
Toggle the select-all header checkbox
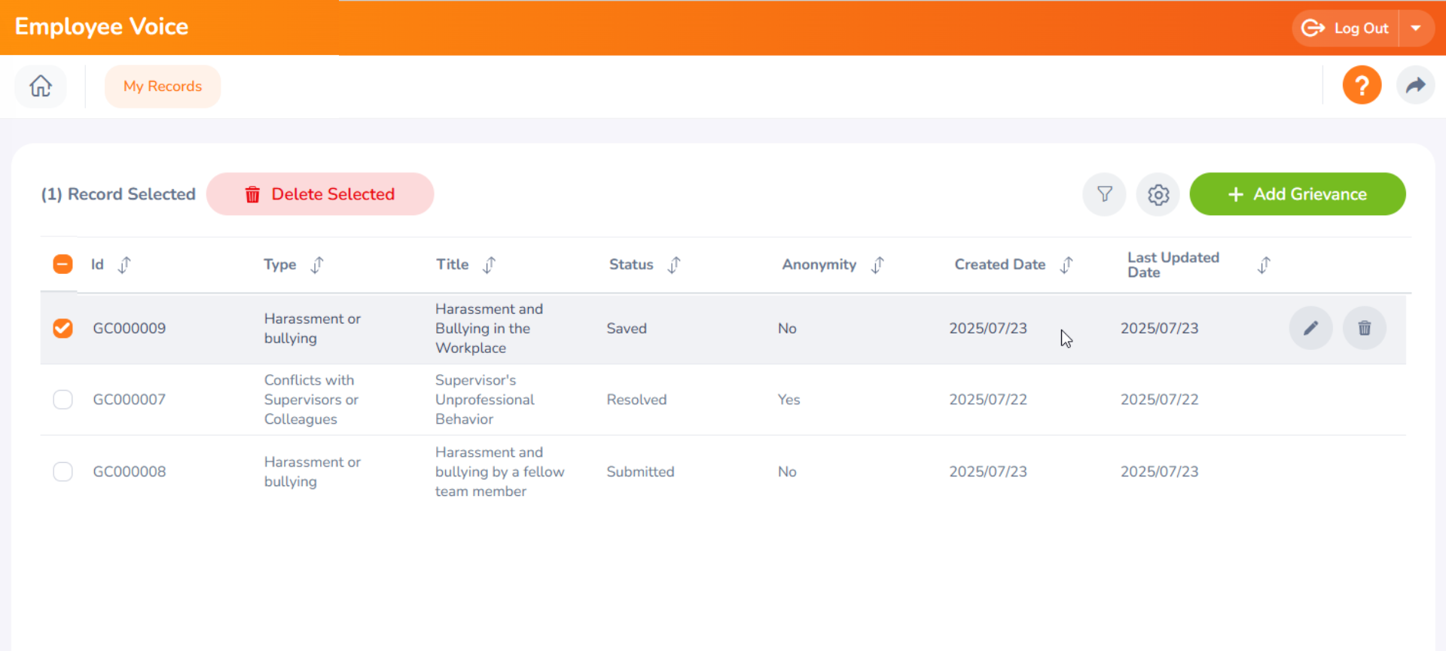[63, 264]
